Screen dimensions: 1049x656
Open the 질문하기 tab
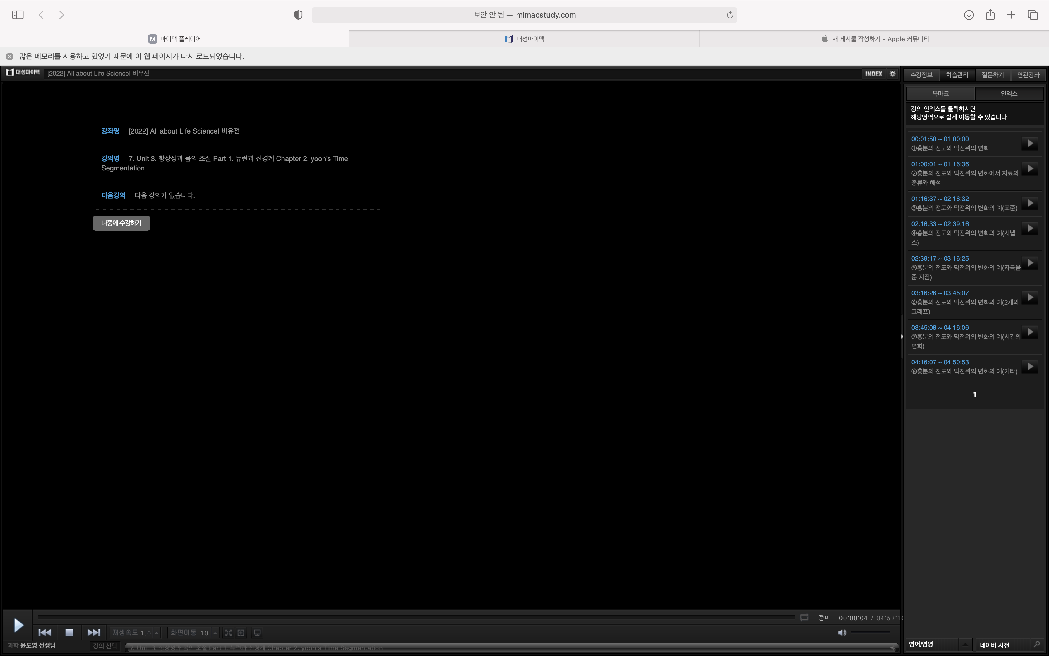(992, 75)
